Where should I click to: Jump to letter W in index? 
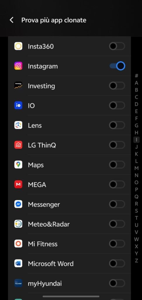point(136,239)
